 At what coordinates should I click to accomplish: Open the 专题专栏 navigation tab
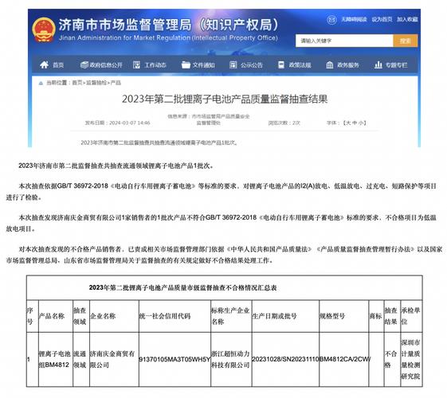[391, 65]
